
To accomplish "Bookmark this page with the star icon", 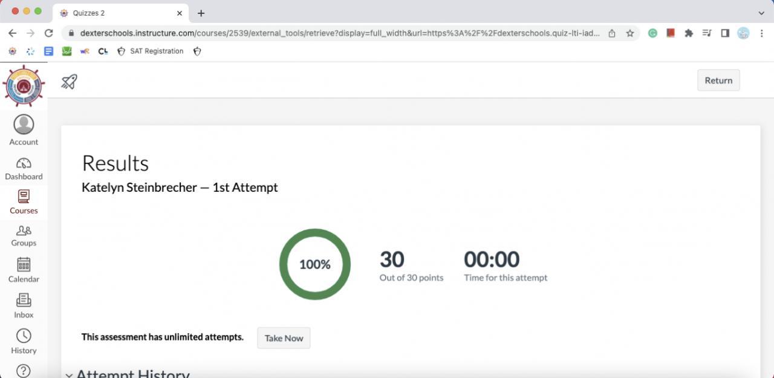I will (x=630, y=33).
